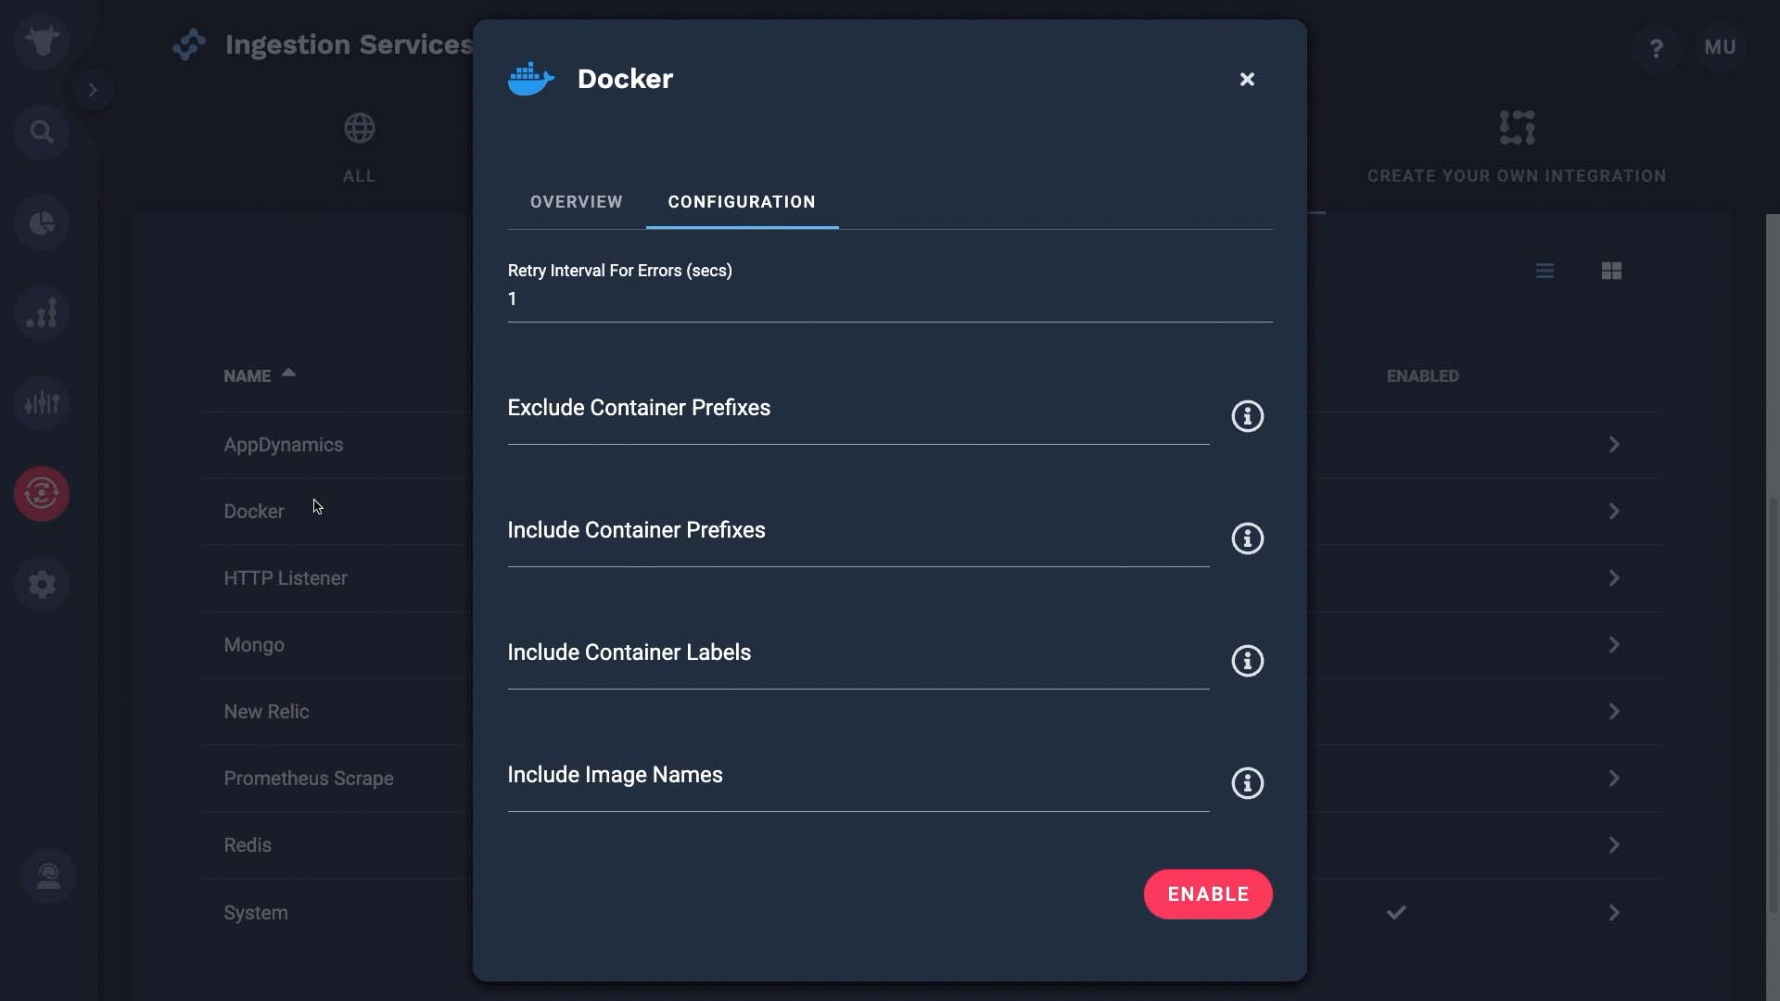The image size is (1780, 1001).
Task: Open the New Relic row
Action: point(266,712)
